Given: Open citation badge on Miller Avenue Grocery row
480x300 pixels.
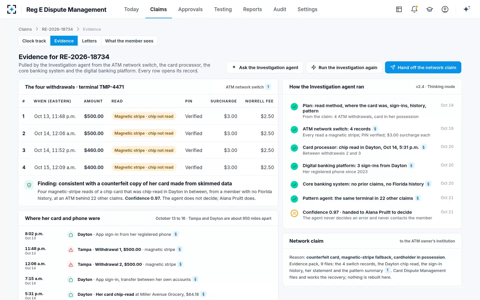Looking at the screenshot, I should pyautogui.click(x=203, y=294).
